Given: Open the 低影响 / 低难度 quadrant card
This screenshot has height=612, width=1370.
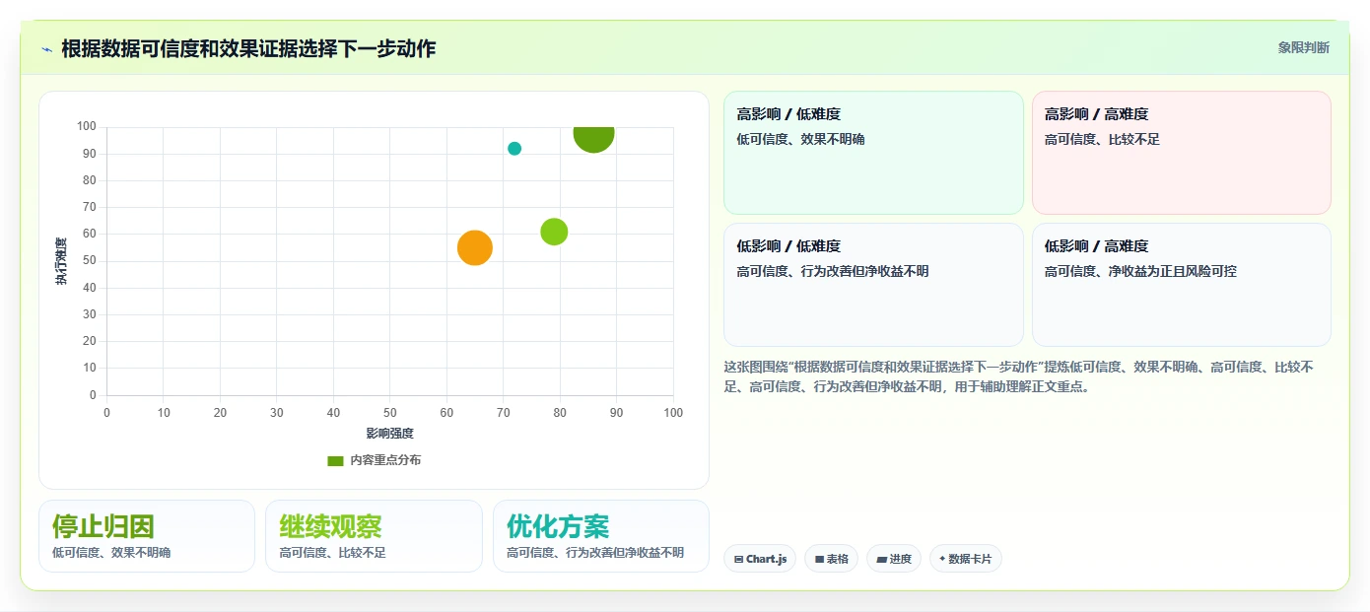Looking at the screenshot, I should (x=873, y=285).
